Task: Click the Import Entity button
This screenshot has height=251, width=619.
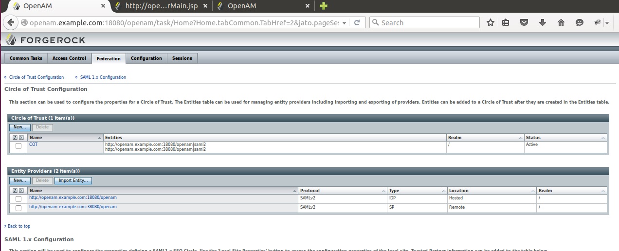Action: click(x=73, y=180)
